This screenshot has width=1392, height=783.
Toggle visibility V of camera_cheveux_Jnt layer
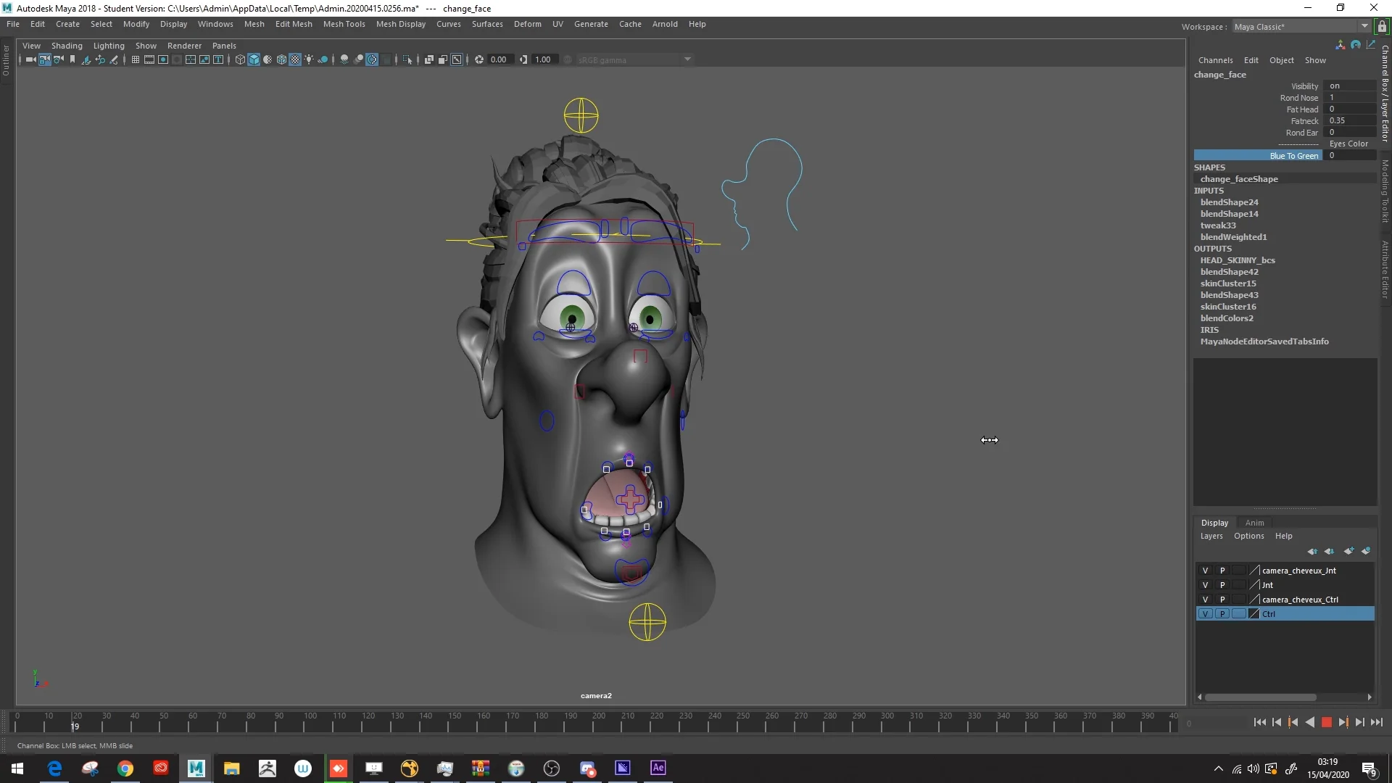click(1205, 571)
